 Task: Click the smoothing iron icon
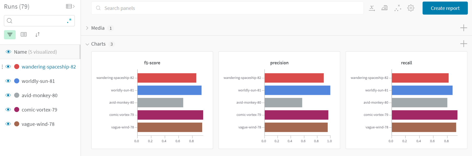[385, 8]
